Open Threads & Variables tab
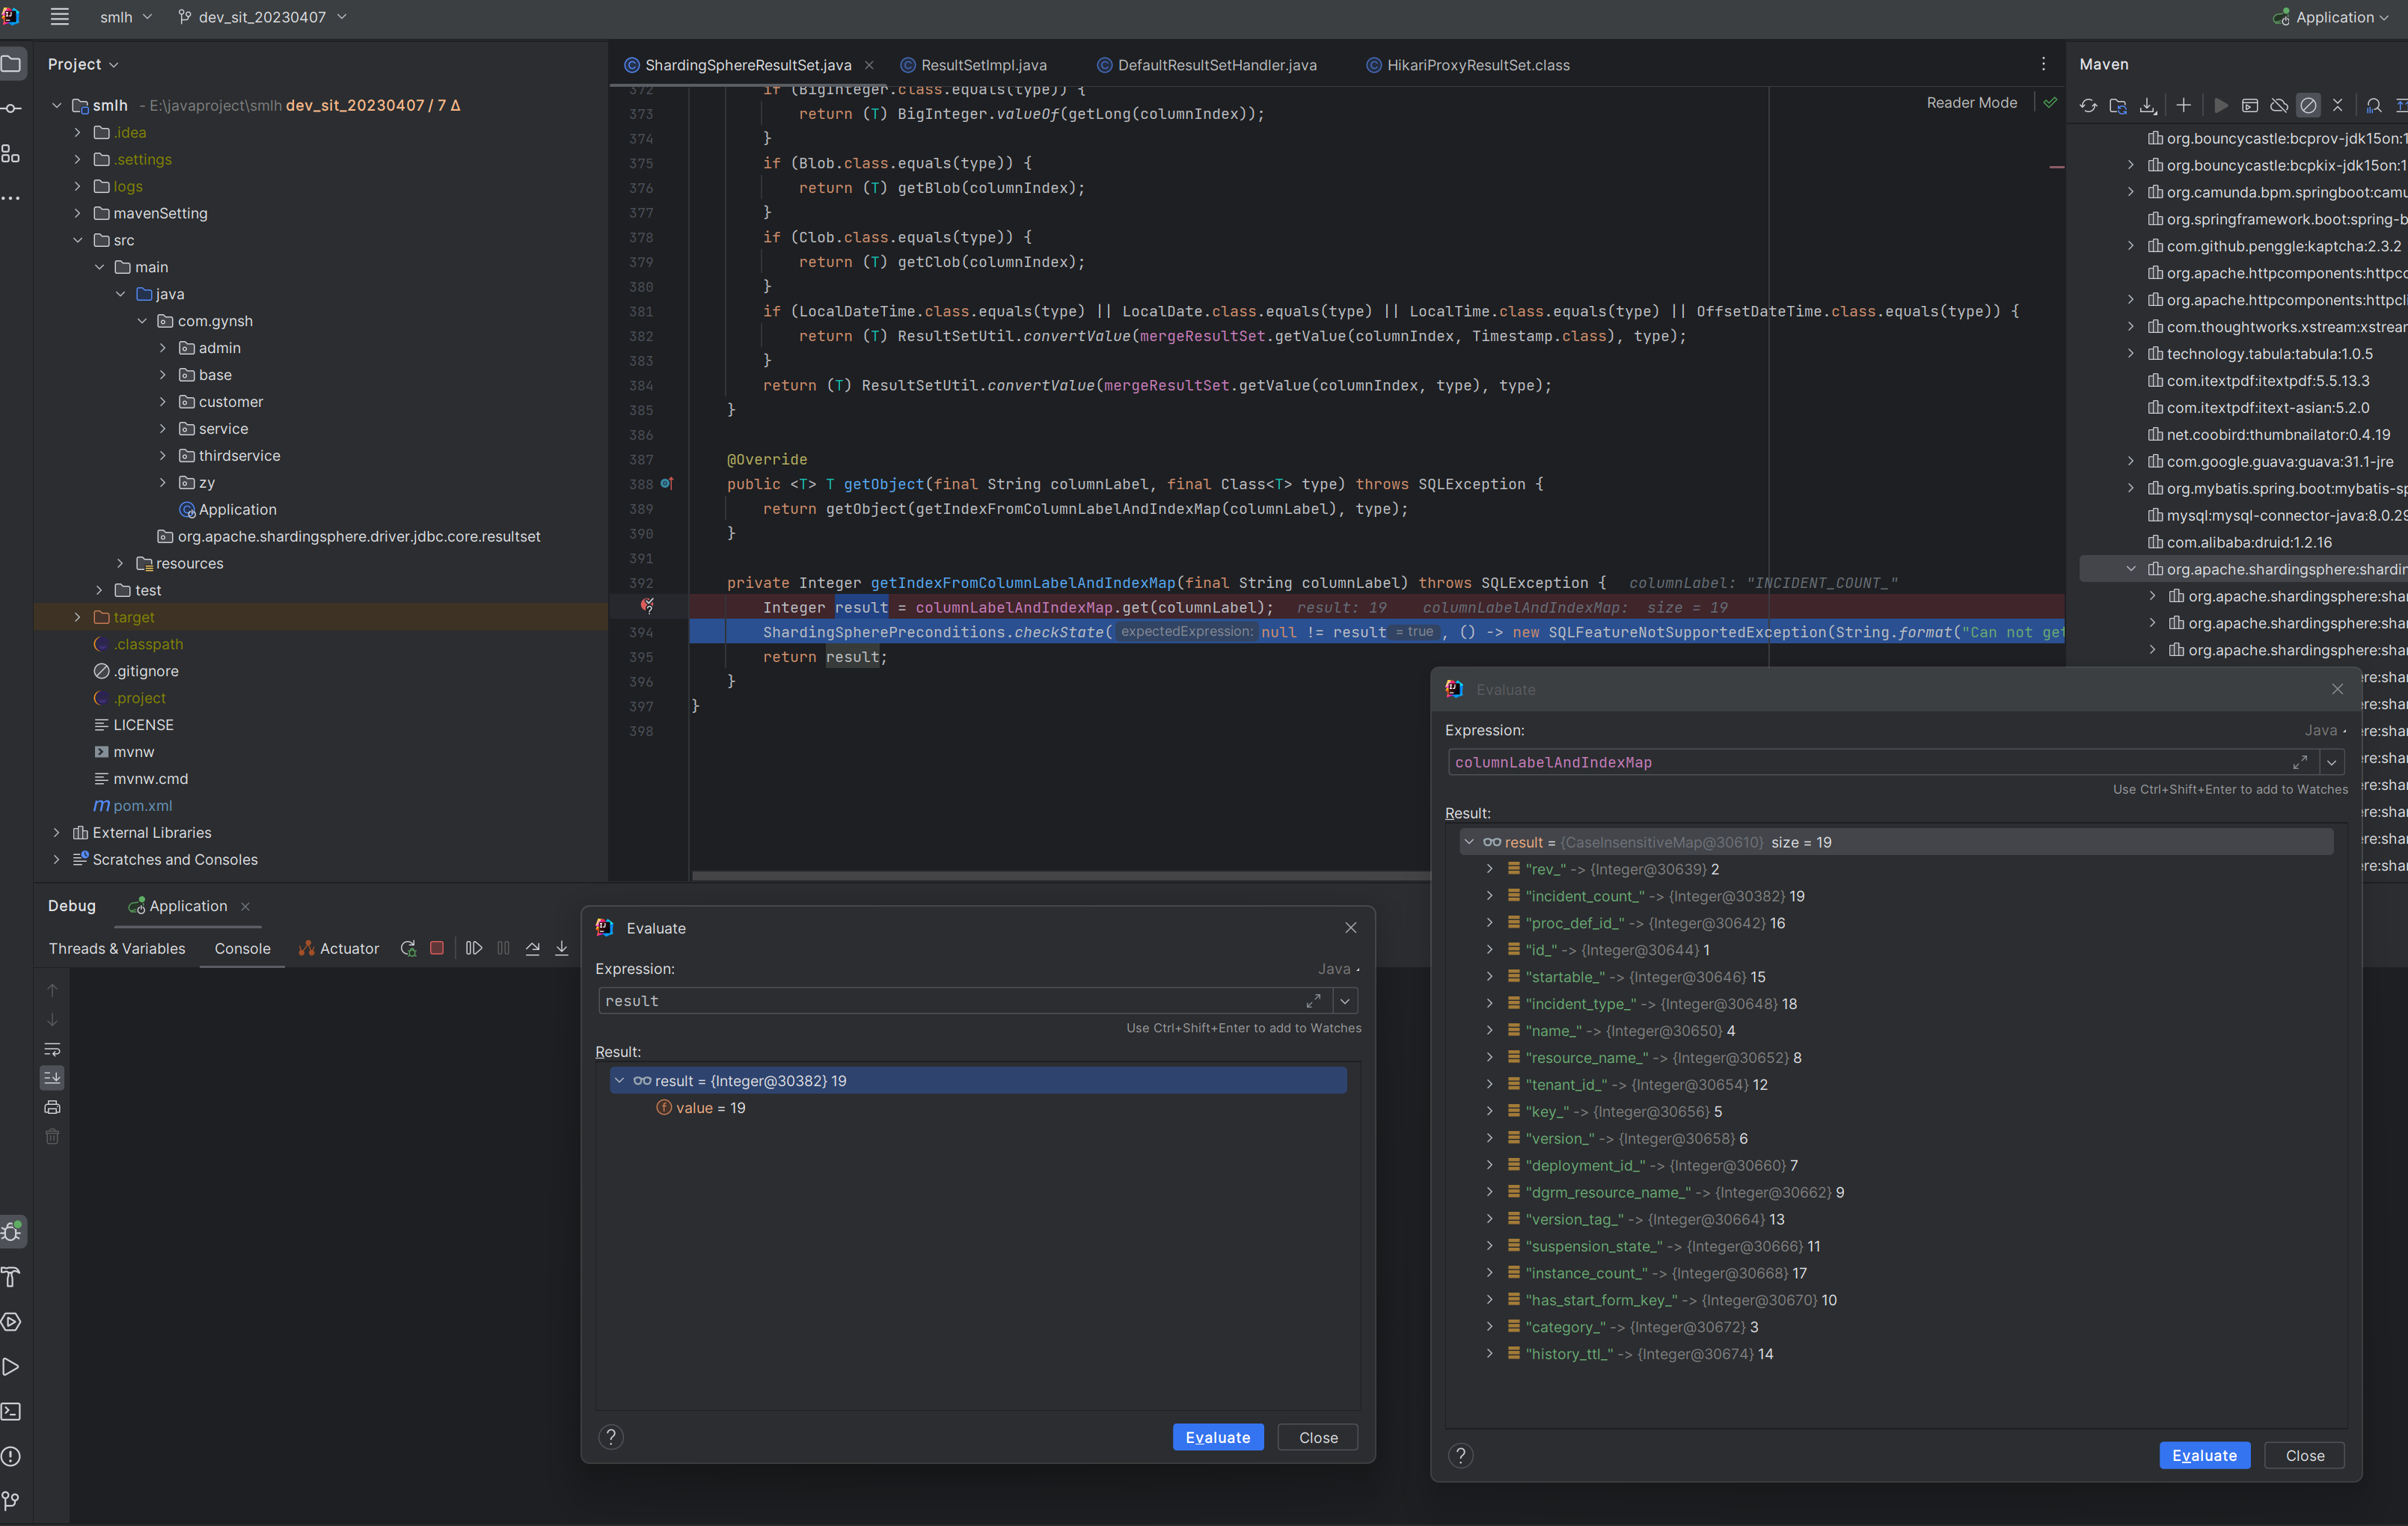Viewport: 2408px width, 1526px height. click(x=117, y=948)
